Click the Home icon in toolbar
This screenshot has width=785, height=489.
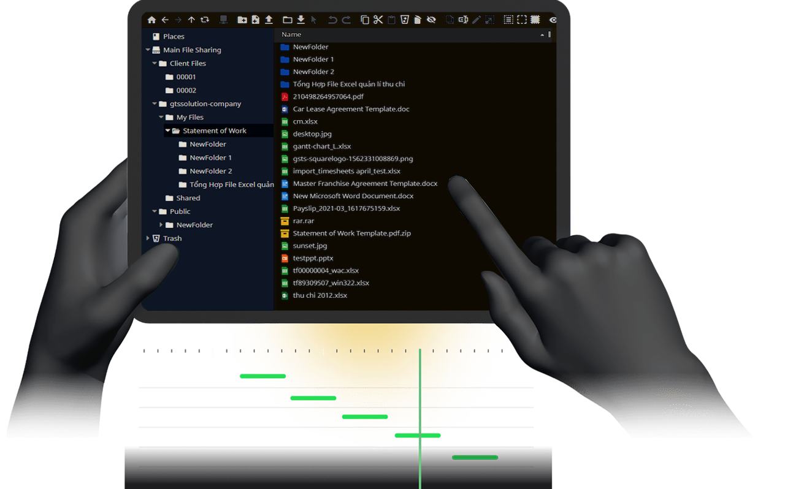click(x=151, y=20)
